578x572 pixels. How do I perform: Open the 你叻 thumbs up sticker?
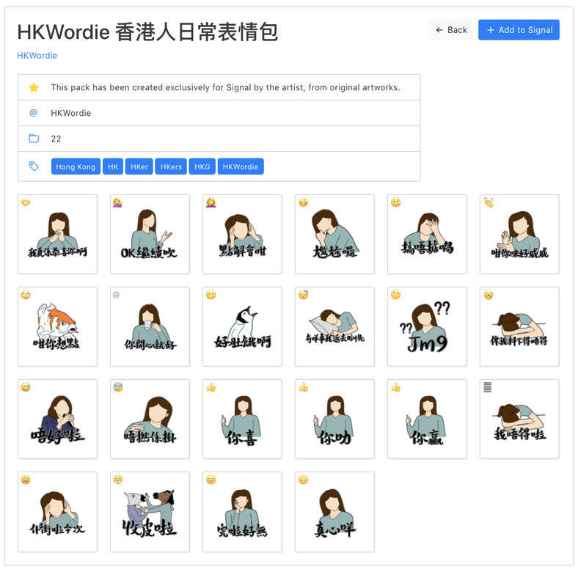334,419
